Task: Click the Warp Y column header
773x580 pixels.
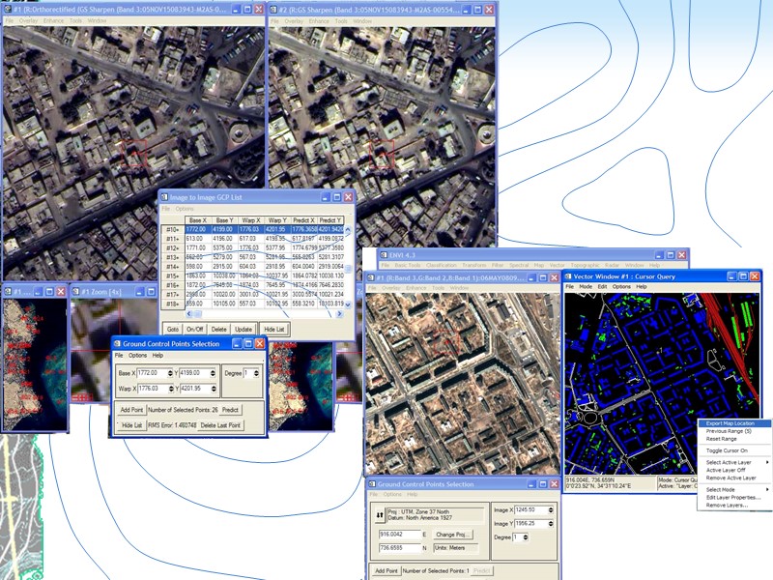Action: (277, 220)
